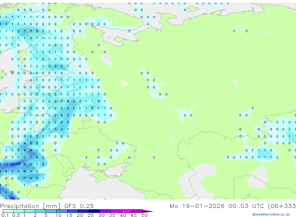Click the 25–30 mm navy legend segment
The height and width of the screenshot is (217, 296).
click(x=94, y=211)
